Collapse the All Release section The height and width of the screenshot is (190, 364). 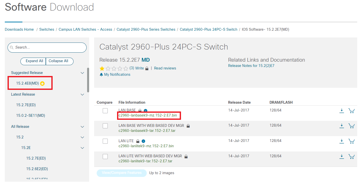82,127
